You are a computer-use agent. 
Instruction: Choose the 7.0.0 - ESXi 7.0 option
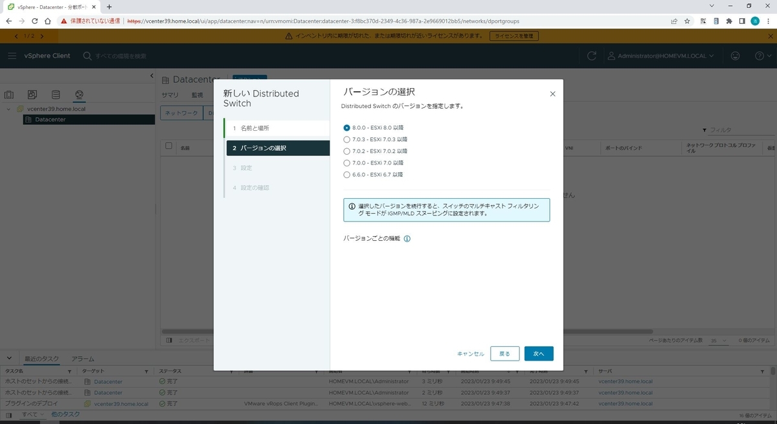(347, 162)
